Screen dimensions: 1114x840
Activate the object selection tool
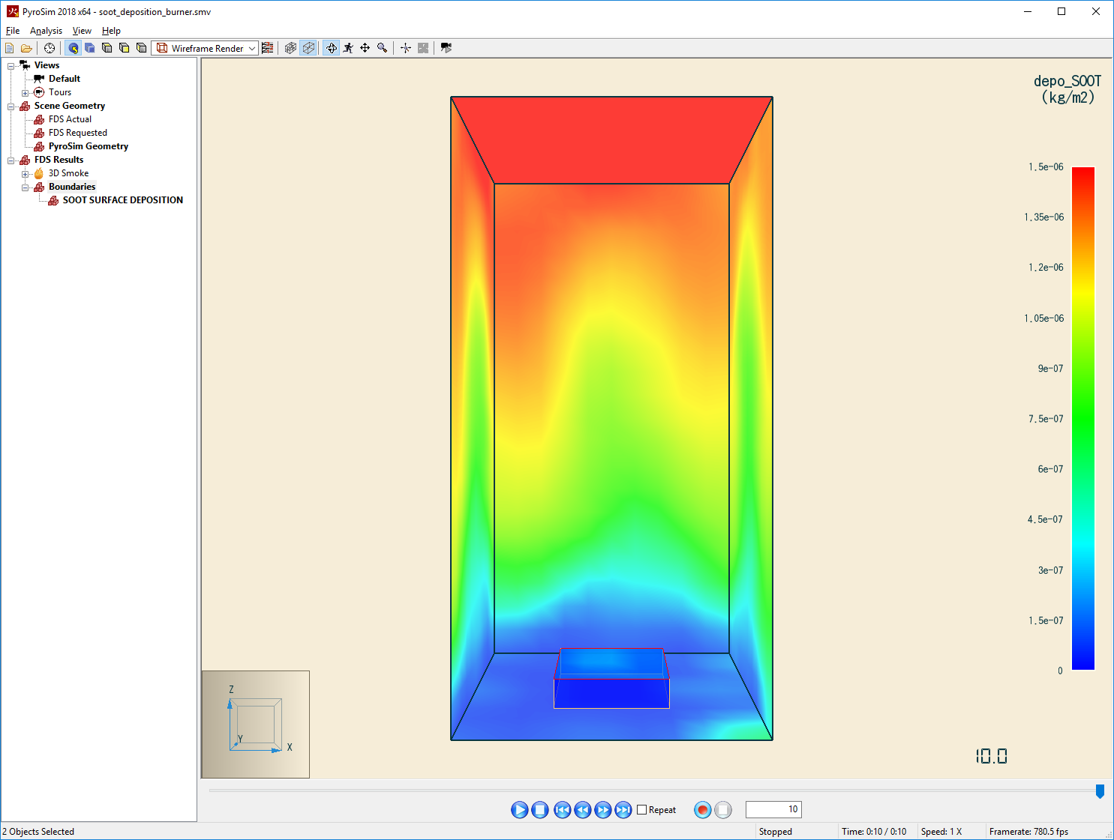(x=73, y=47)
